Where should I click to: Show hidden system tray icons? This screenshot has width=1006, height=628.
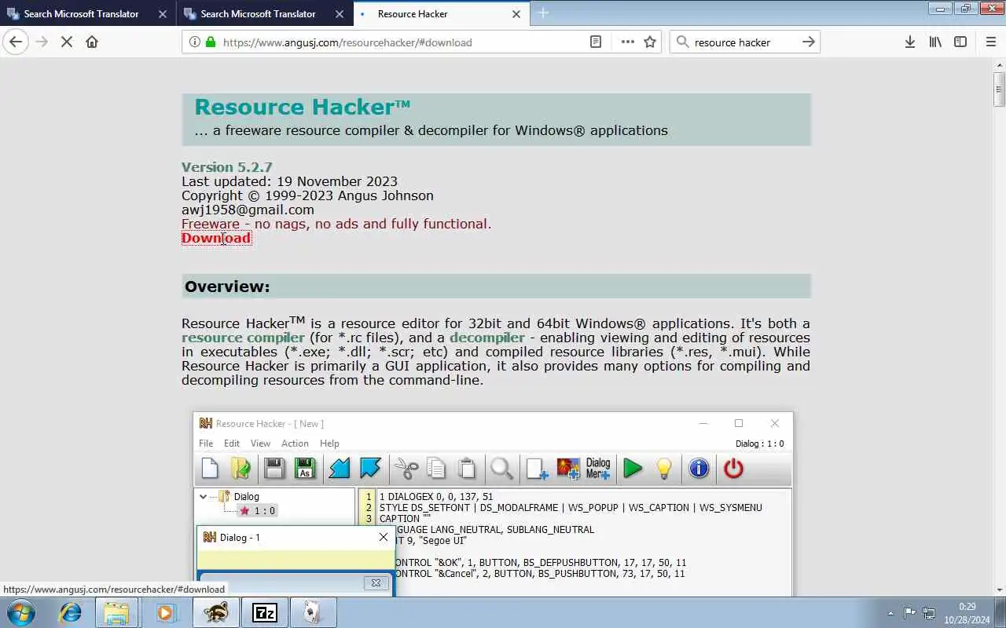tap(890, 613)
